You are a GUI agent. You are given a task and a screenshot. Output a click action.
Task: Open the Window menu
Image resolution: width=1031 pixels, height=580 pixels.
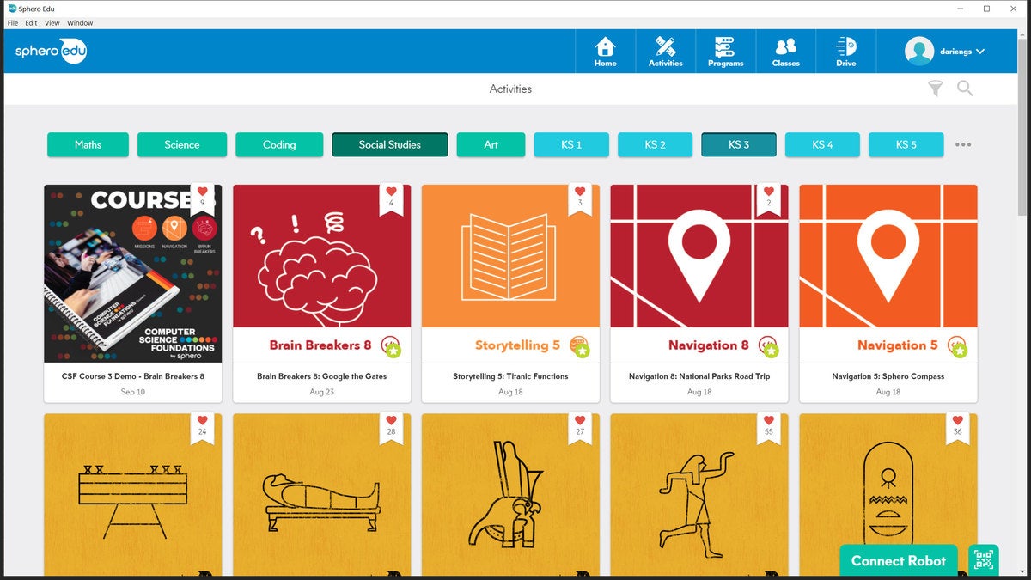(80, 23)
